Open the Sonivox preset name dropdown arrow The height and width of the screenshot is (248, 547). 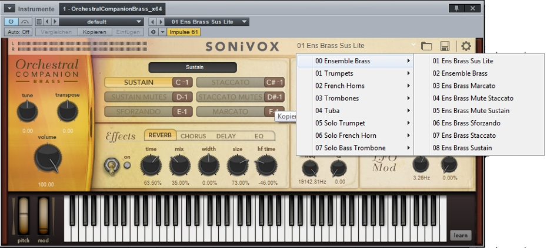413,45
